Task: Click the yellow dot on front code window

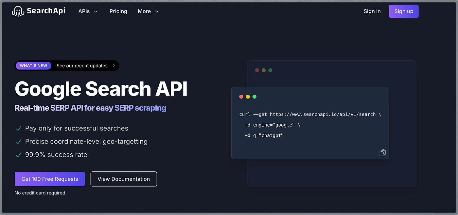Action: pos(248,97)
